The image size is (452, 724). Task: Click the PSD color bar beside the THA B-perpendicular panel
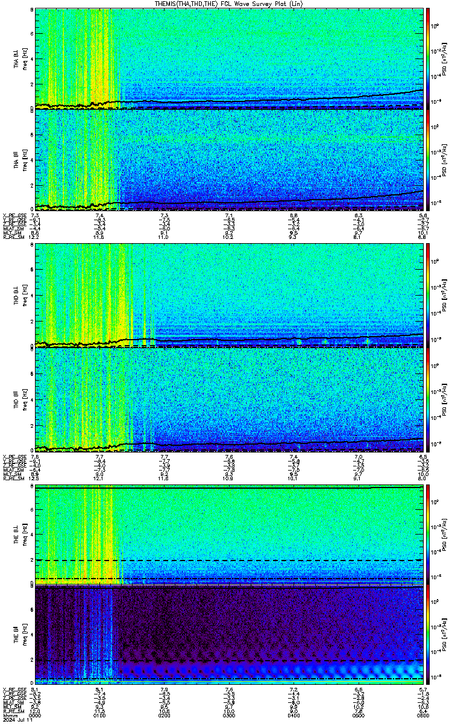click(428, 59)
